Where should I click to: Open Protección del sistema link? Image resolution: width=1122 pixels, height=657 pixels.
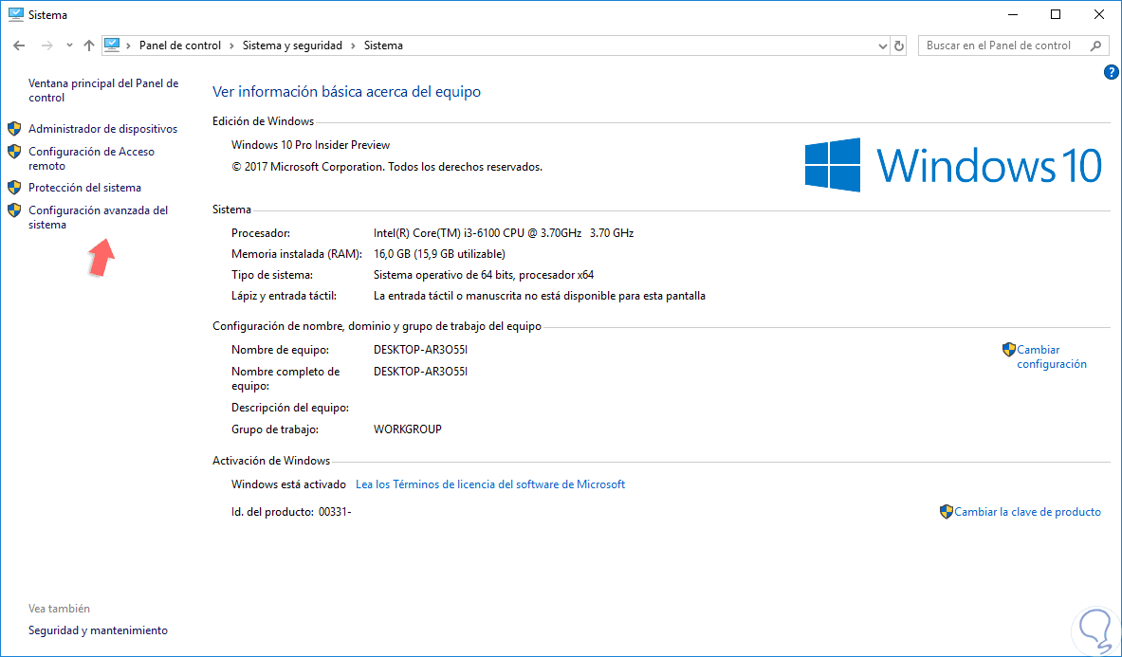[x=84, y=188]
